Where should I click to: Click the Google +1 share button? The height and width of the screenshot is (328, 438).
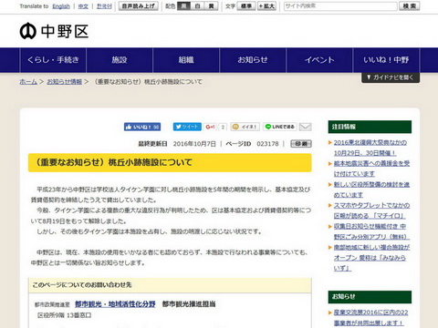(210, 127)
